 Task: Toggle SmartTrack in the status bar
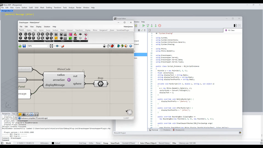(x=115, y=143)
